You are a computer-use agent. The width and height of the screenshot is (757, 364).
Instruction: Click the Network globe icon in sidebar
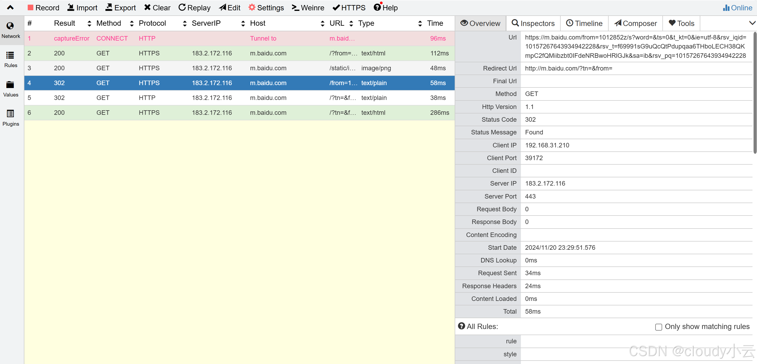pyautogui.click(x=10, y=26)
